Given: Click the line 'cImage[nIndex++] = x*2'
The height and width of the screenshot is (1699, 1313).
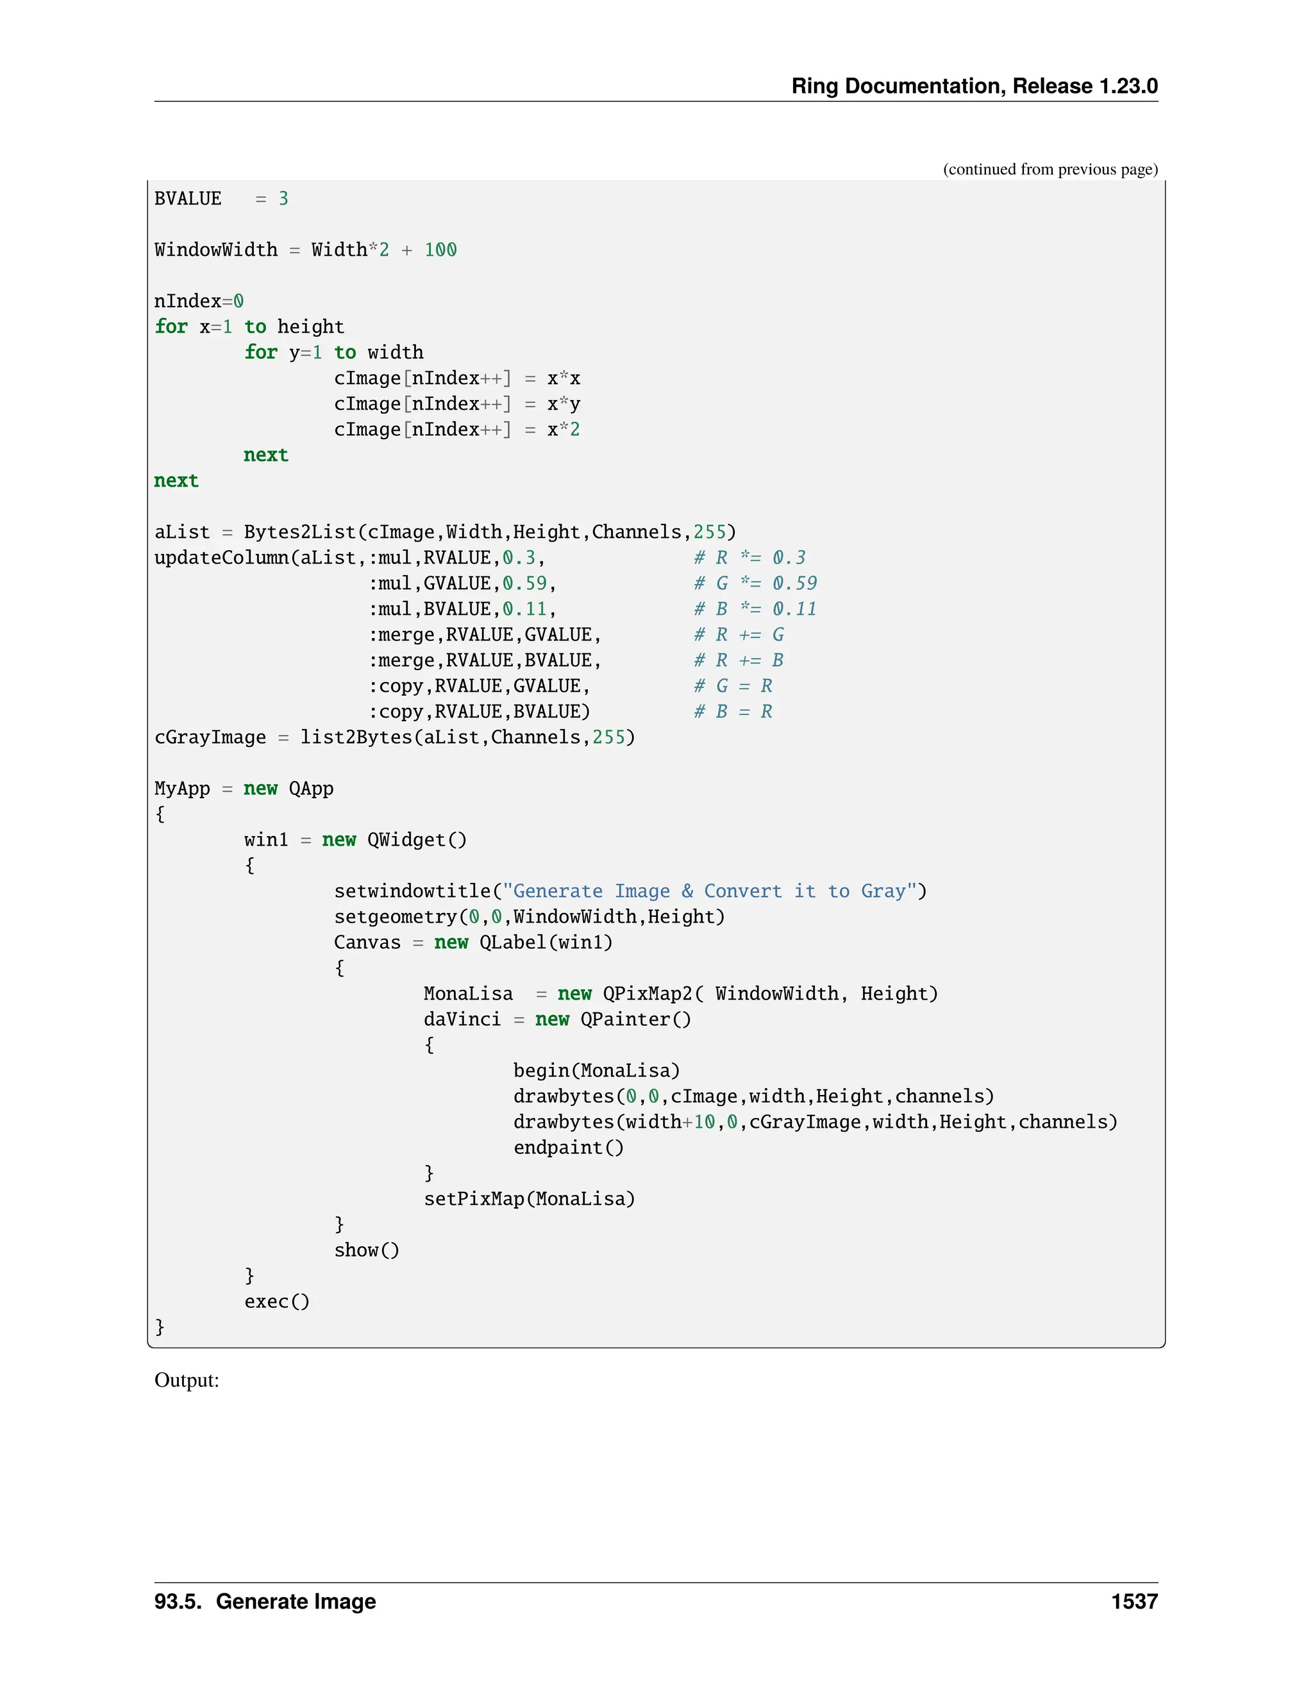Looking at the screenshot, I should point(457,430).
